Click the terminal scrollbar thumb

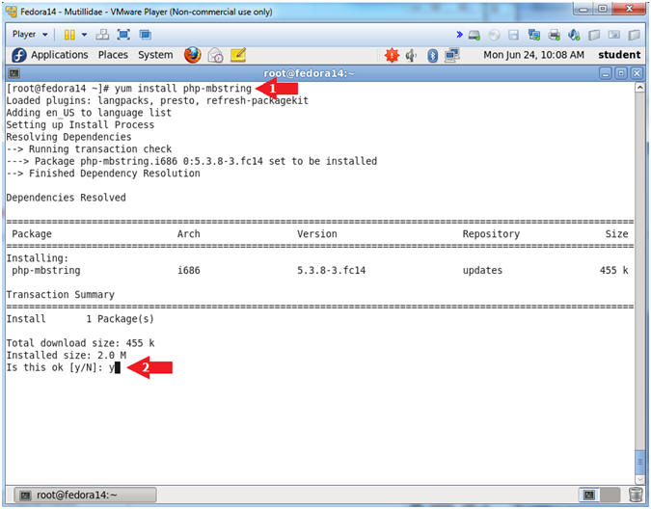[639, 462]
